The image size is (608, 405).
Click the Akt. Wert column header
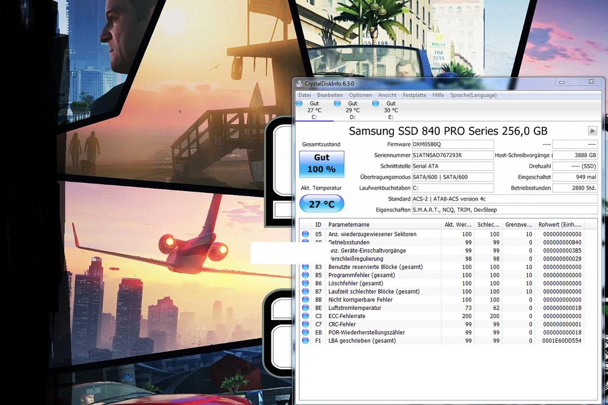point(458,225)
